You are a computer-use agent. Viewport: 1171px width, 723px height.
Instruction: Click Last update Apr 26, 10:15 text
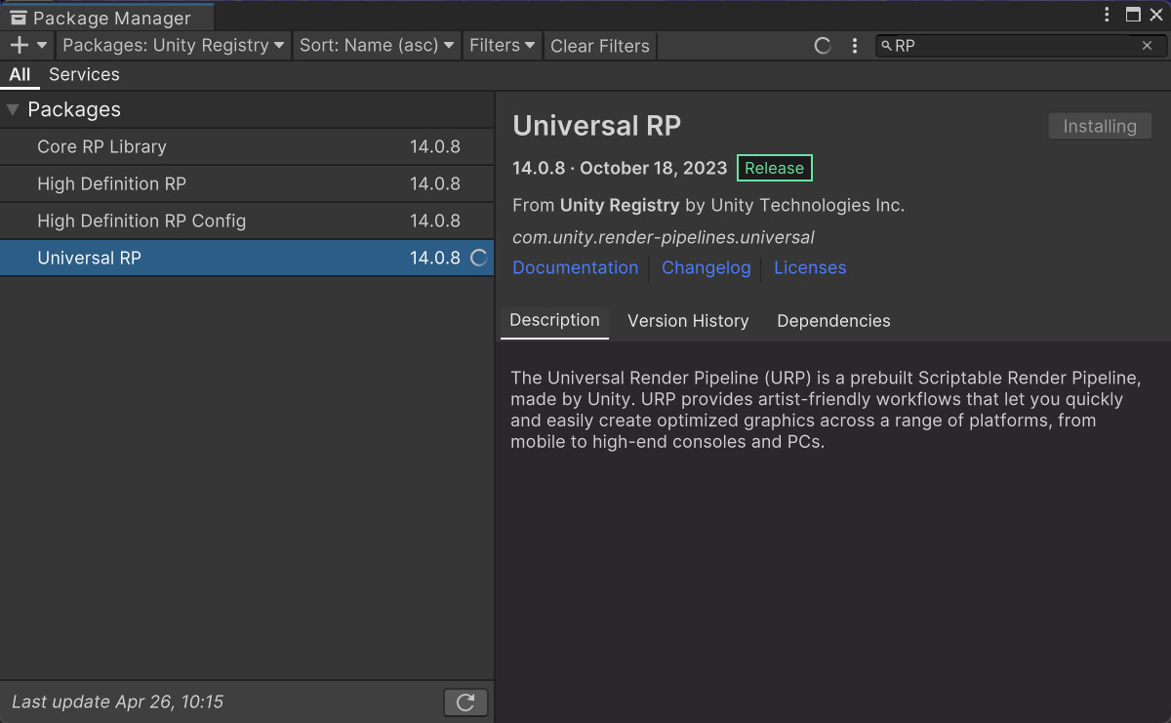pyautogui.click(x=118, y=702)
